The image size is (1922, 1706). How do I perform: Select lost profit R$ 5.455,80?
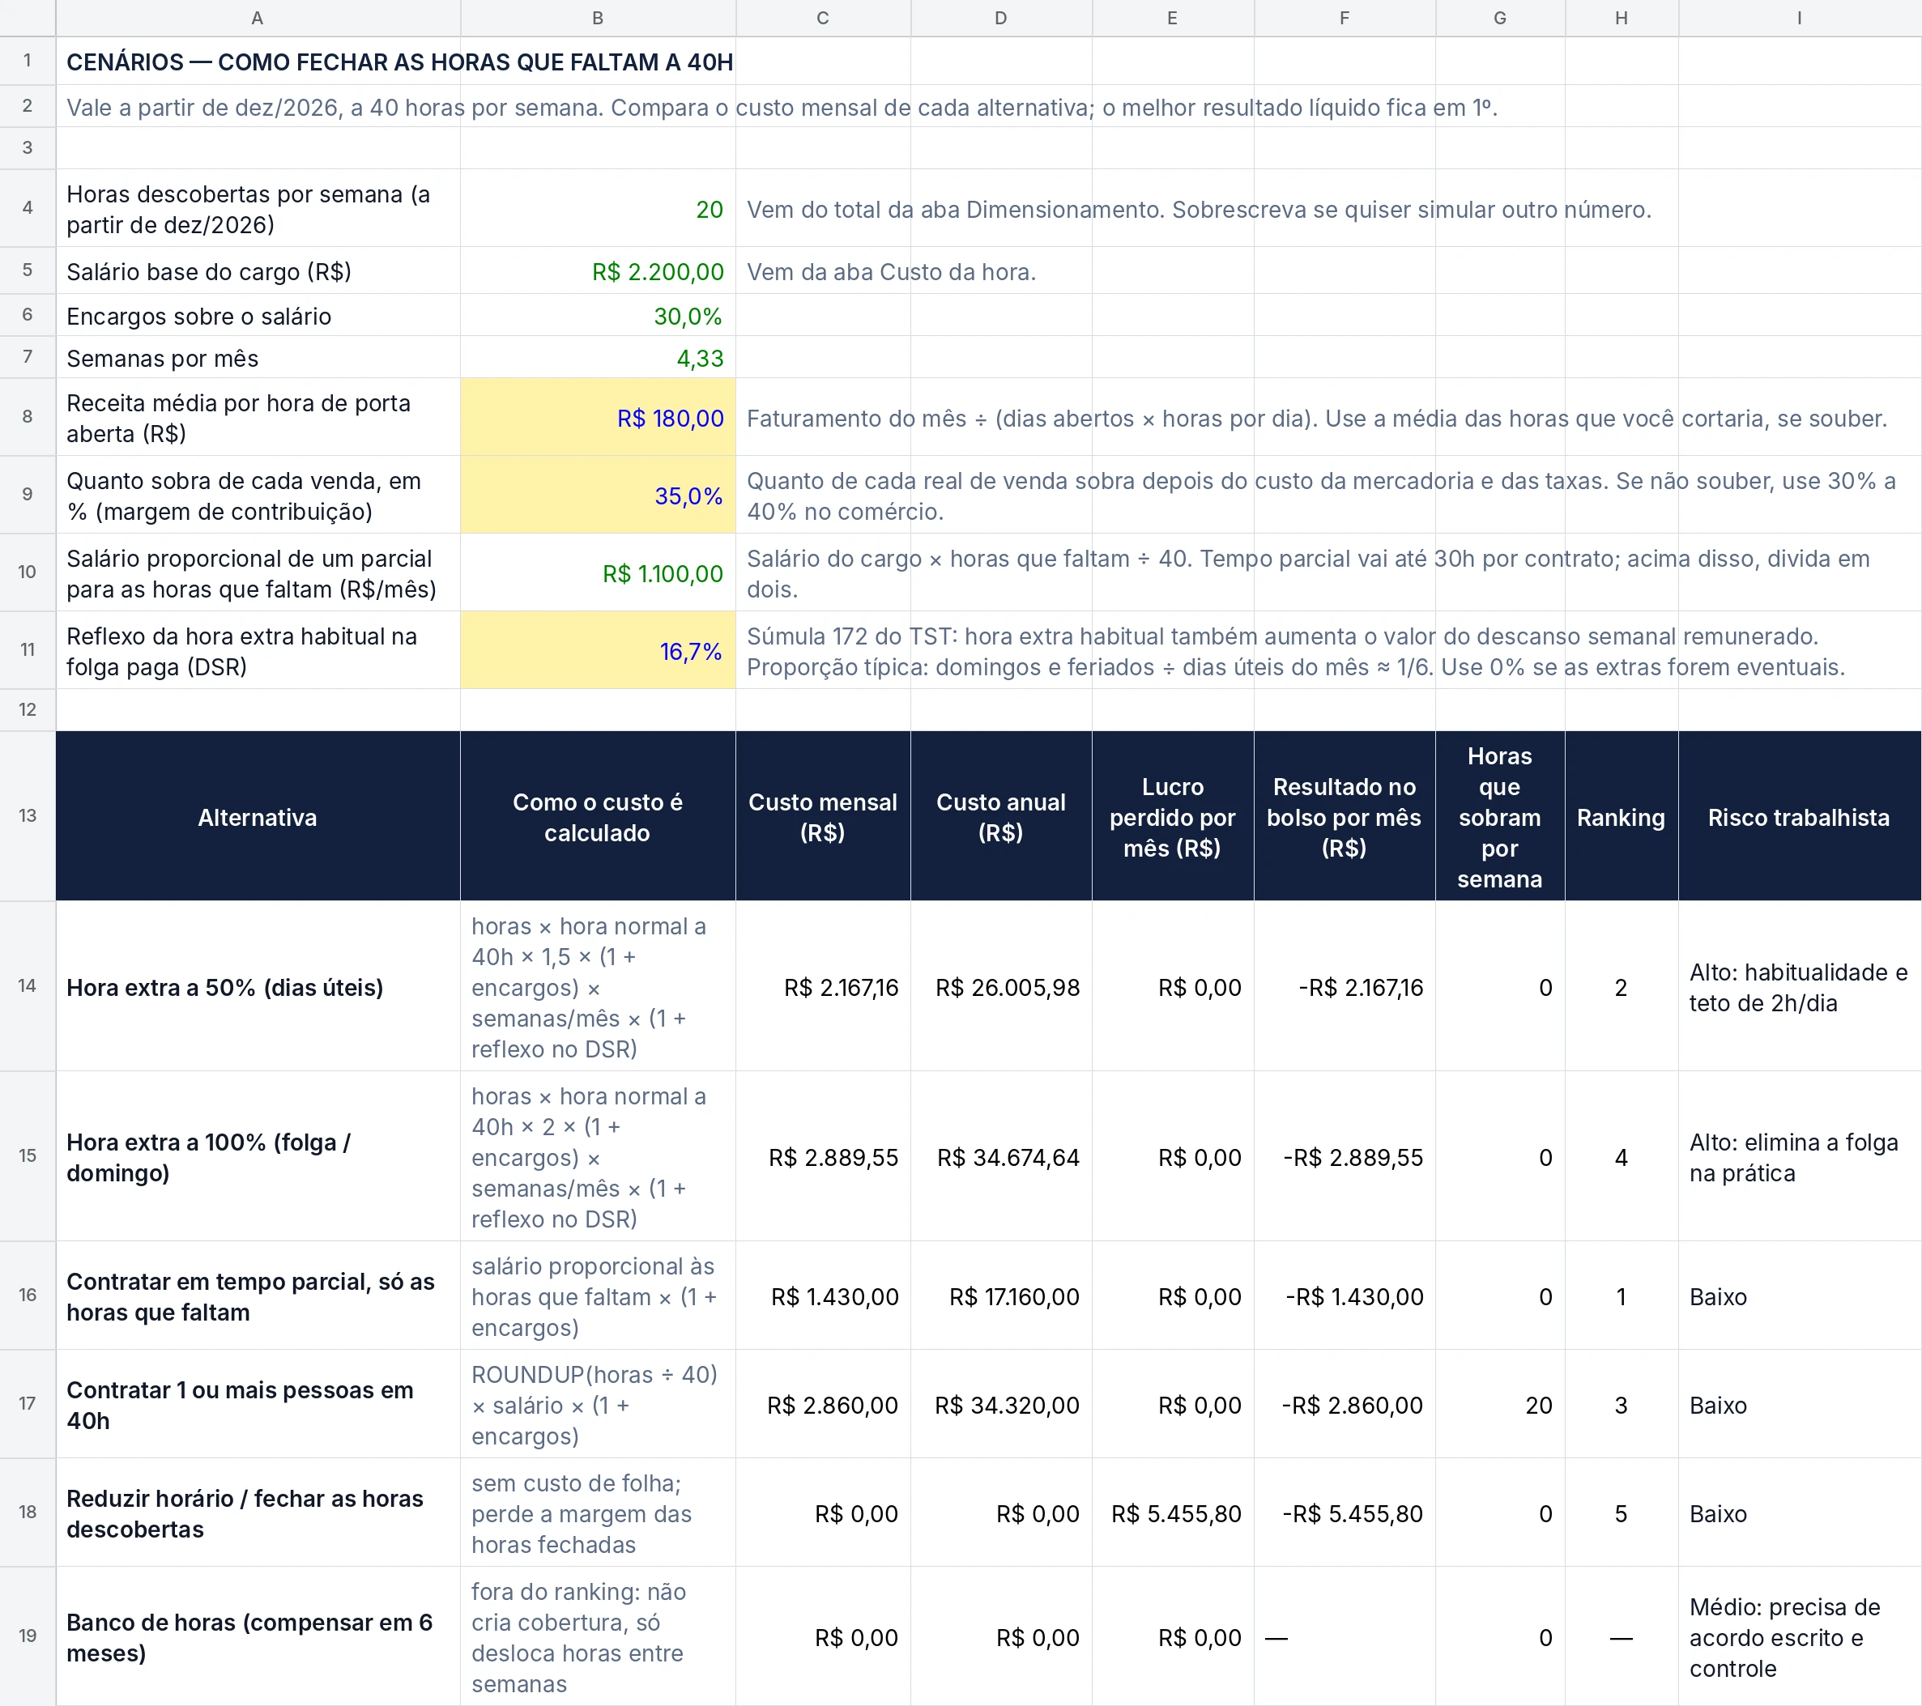(x=1173, y=1513)
